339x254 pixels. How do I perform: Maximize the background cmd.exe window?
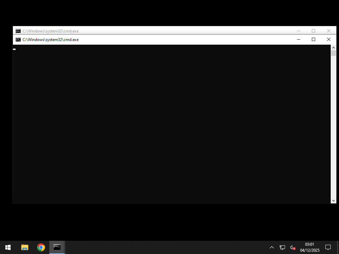[314, 31]
